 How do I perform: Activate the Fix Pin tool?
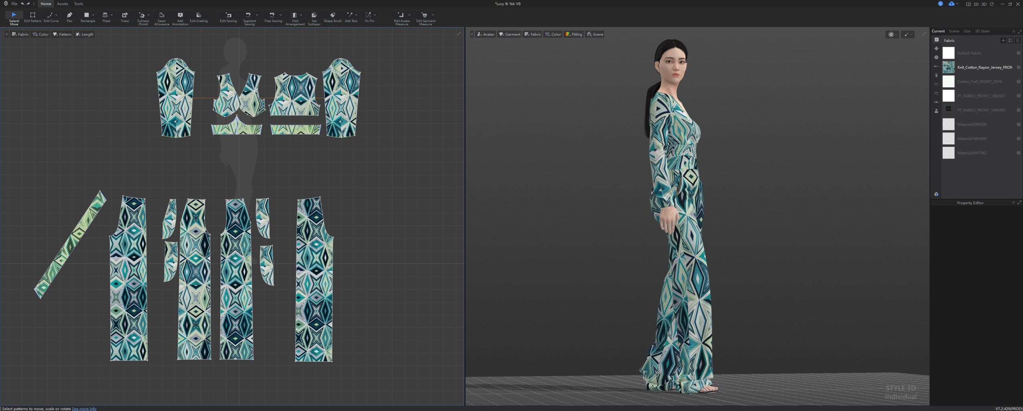click(x=369, y=18)
